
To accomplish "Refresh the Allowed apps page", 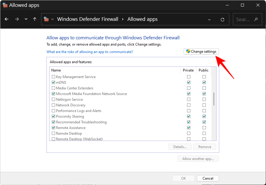I will pos(222,19).
